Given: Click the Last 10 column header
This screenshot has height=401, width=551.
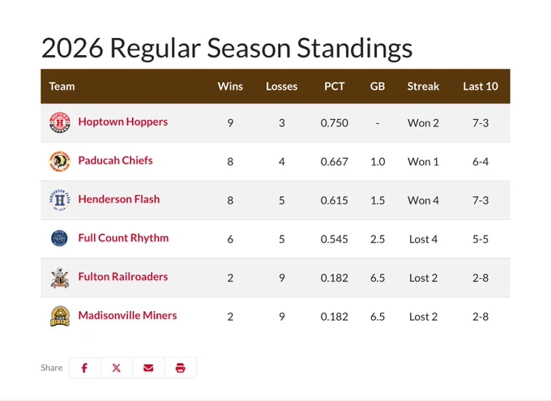Looking at the screenshot, I should point(481,86).
